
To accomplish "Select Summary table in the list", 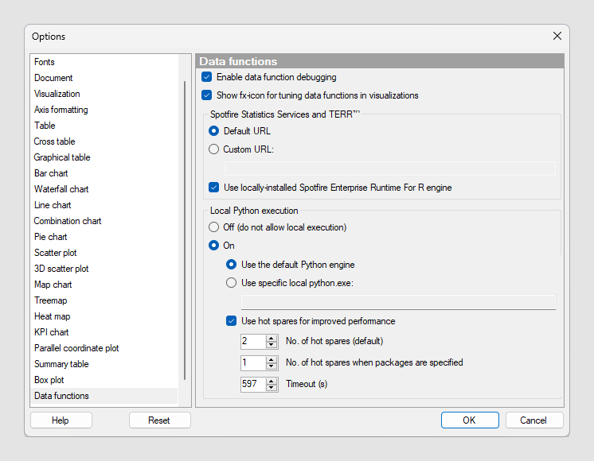I will tap(104, 364).
